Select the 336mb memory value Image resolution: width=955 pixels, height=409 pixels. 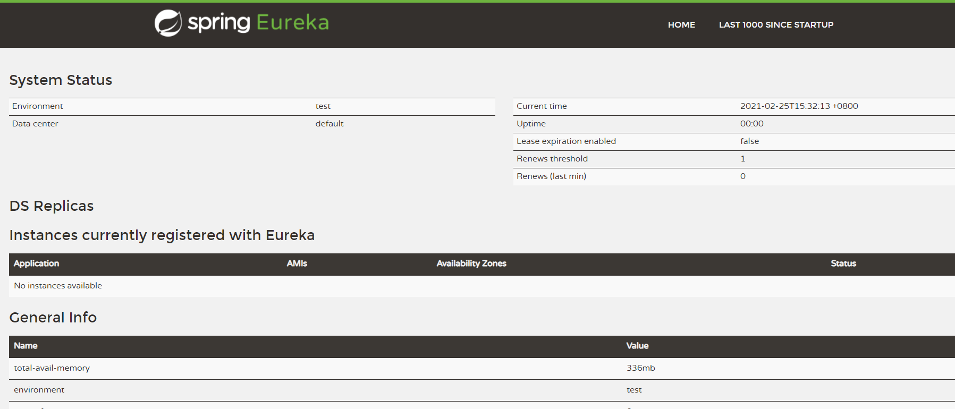tap(640, 368)
